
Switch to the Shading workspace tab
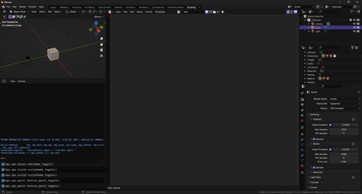pyautogui.click(x=118, y=7)
